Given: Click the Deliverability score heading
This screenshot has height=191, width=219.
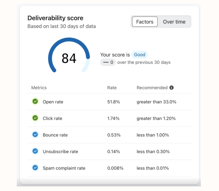Looking at the screenshot, I should pyautogui.click(x=55, y=18).
